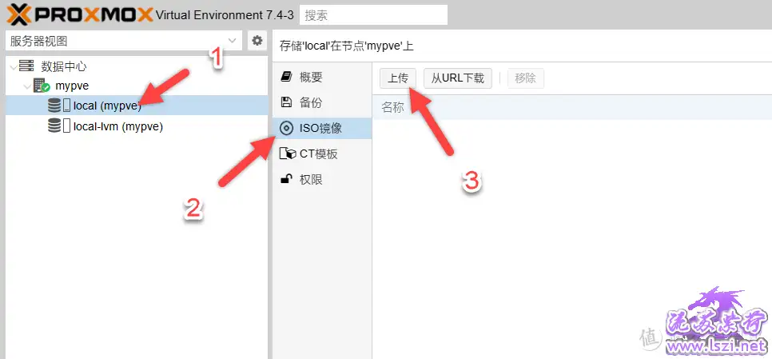Click the local-lvm storage database icon
This screenshot has width=772, height=359.
pyautogui.click(x=54, y=126)
